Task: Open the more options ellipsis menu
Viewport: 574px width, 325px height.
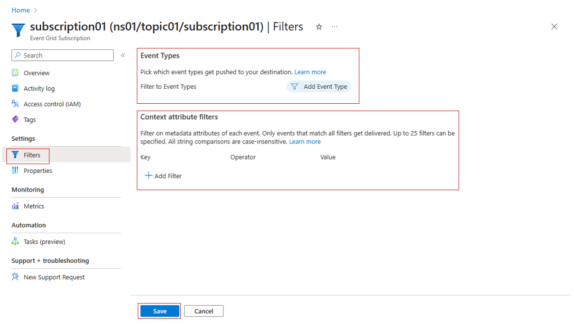Action: (335, 27)
